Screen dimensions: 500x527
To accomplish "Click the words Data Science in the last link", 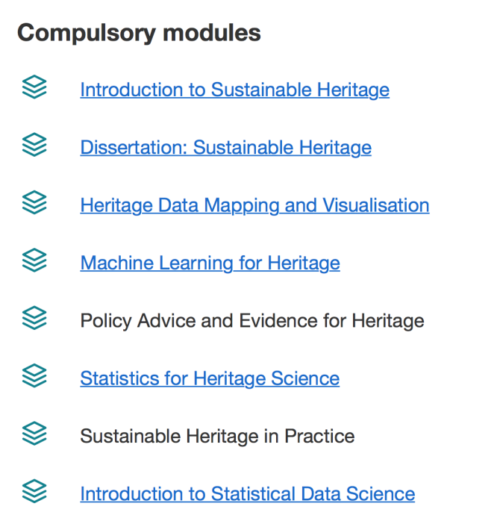I will coord(358,494).
